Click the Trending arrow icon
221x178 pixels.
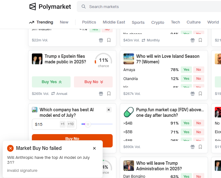coord(32,22)
